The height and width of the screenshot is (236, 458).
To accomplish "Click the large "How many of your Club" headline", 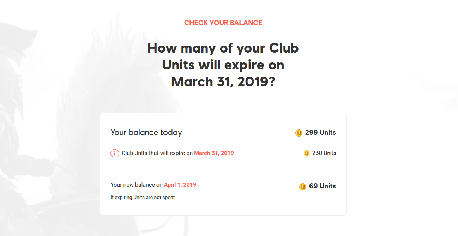I will tap(223, 48).
